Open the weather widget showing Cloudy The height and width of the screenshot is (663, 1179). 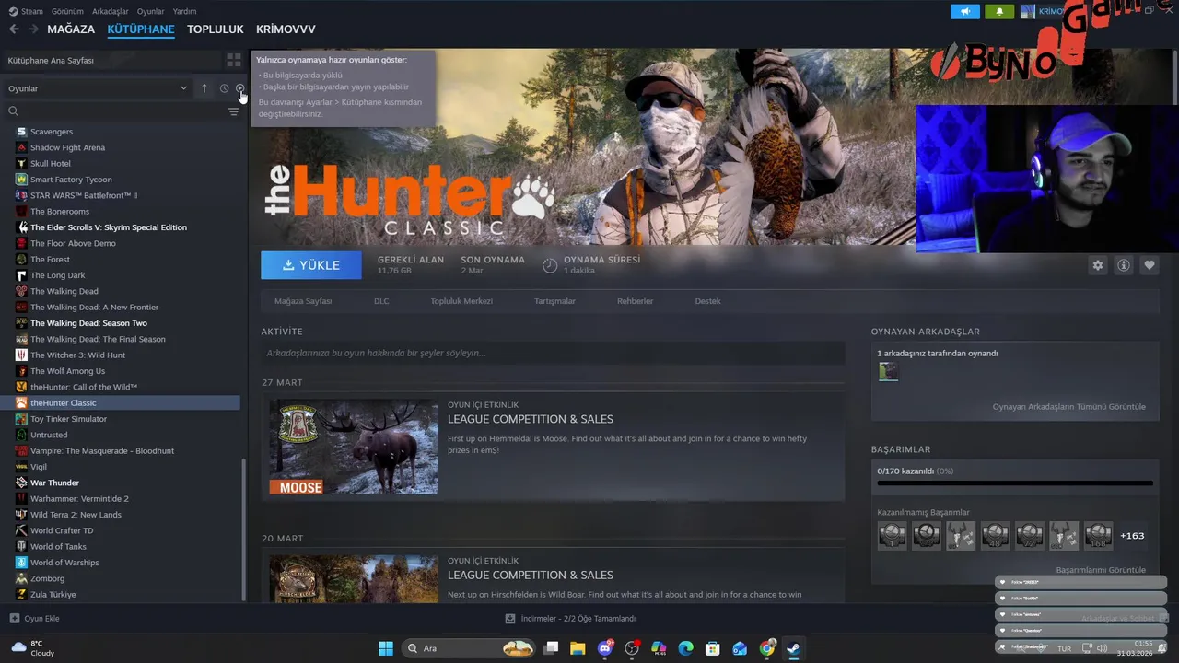pos(33,648)
